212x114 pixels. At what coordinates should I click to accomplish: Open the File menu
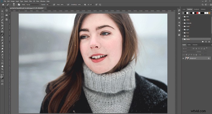(5, 1)
